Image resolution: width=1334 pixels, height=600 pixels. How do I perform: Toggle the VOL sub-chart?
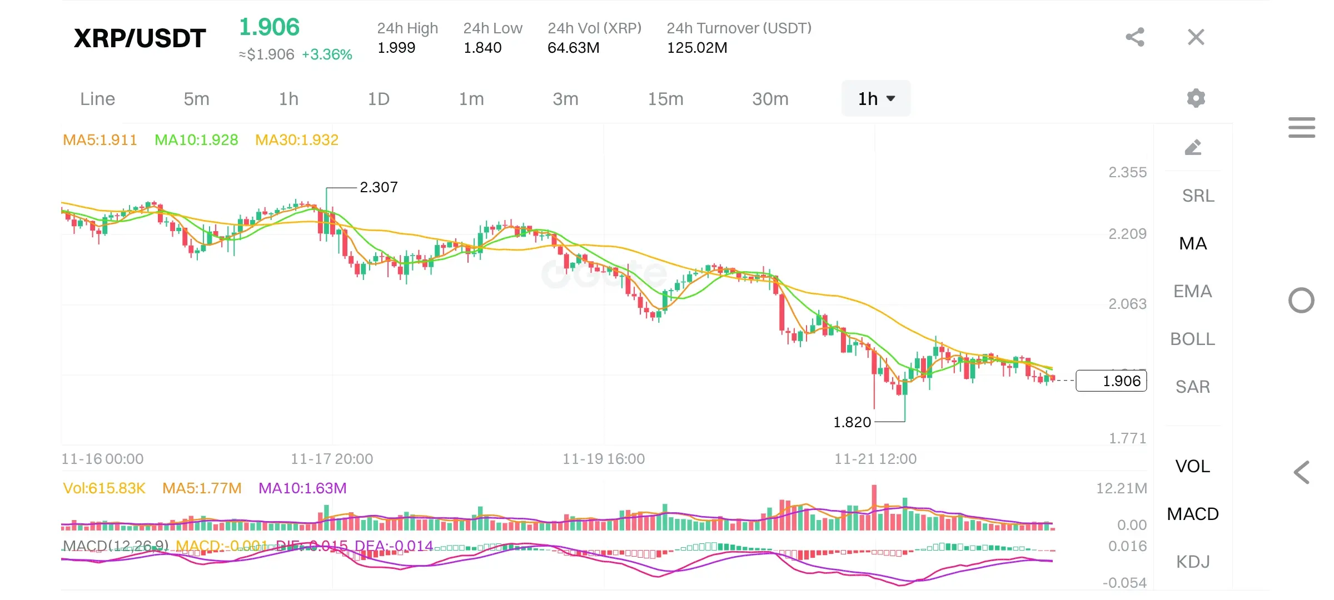pyautogui.click(x=1193, y=466)
